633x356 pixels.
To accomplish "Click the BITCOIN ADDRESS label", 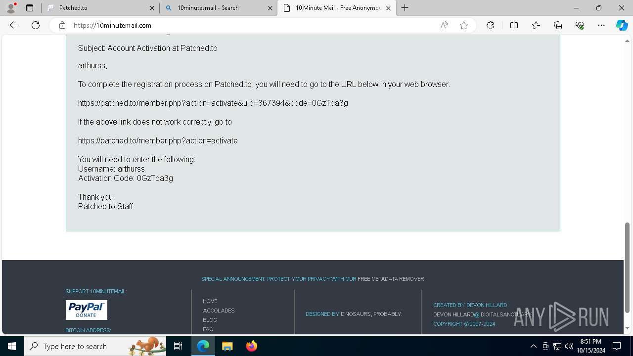I will pyautogui.click(x=89, y=330).
